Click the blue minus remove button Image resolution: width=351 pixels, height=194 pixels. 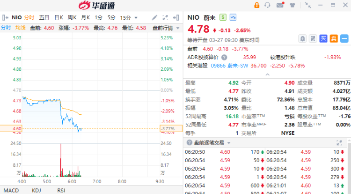click(344, 38)
